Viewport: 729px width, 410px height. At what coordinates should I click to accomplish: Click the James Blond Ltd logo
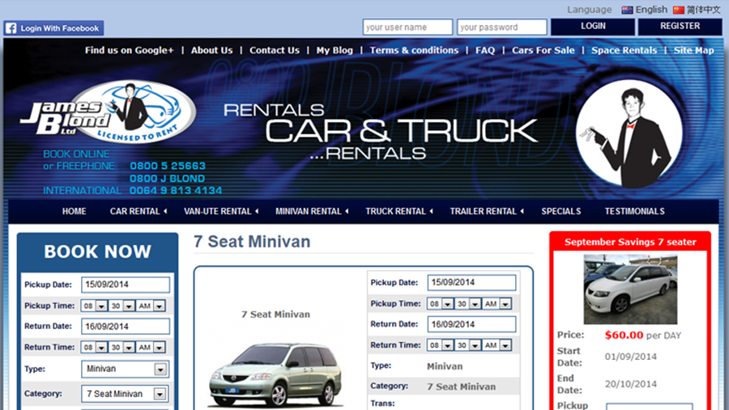coord(109,112)
